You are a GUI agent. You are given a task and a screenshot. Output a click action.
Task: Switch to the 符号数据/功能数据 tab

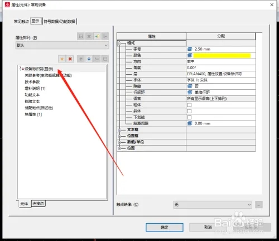point(59,22)
